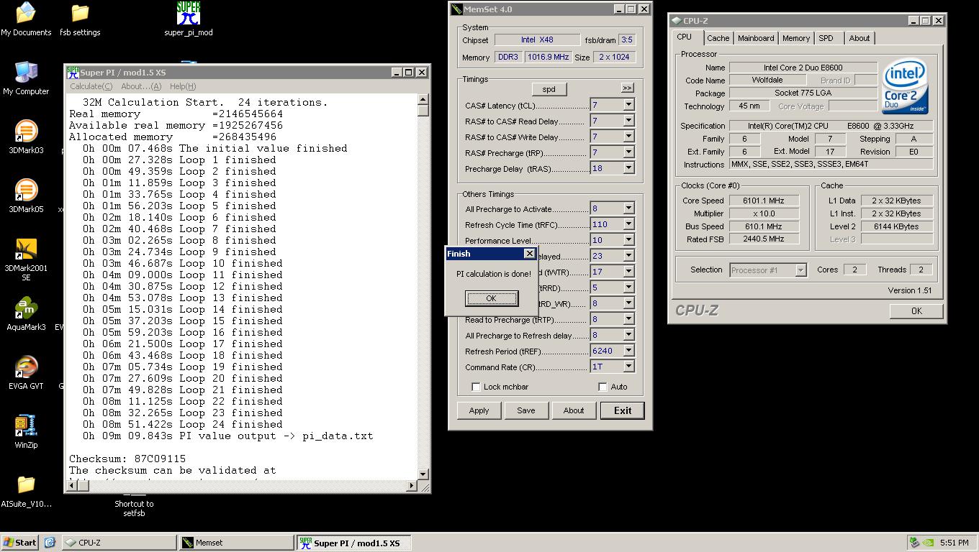This screenshot has width=979, height=552.
Task: Launch the 3DMark2001 SE shortcut
Action: (26, 249)
